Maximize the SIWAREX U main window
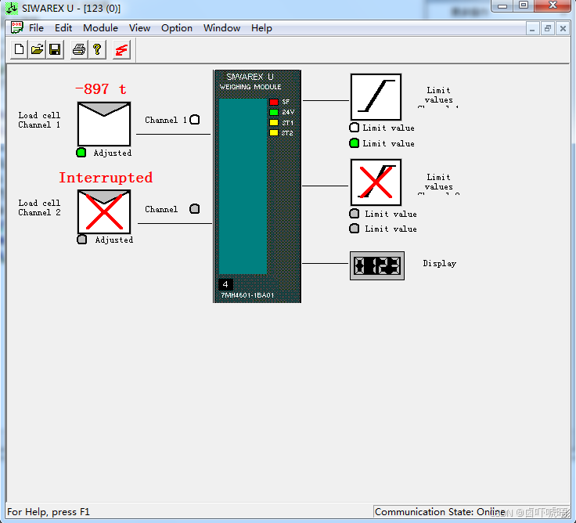576x523 pixels. 524,5
